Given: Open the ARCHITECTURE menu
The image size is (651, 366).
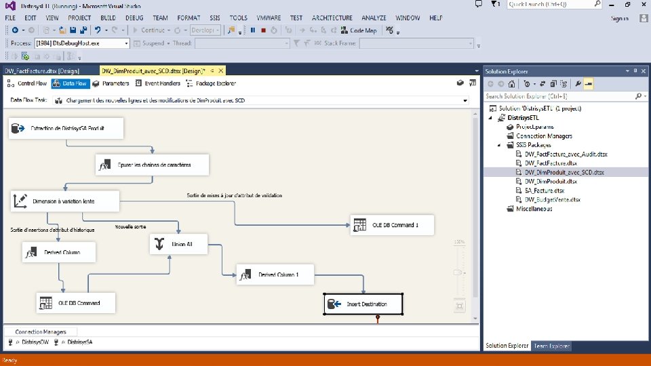Looking at the screenshot, I should click(x=332, y=18).
